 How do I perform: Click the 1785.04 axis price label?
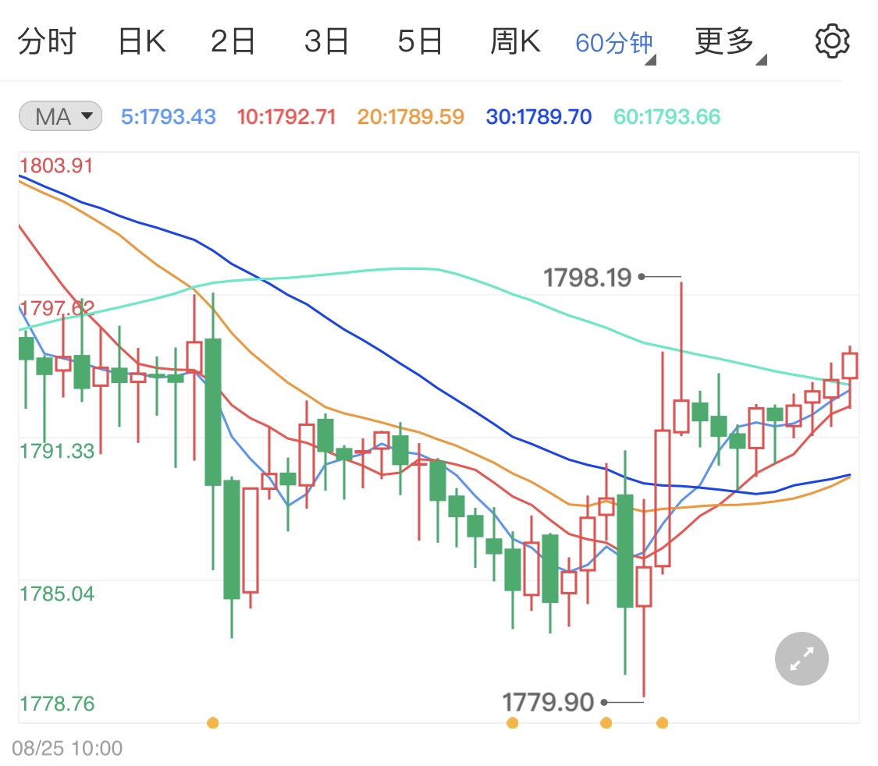[x=56, y=594]
